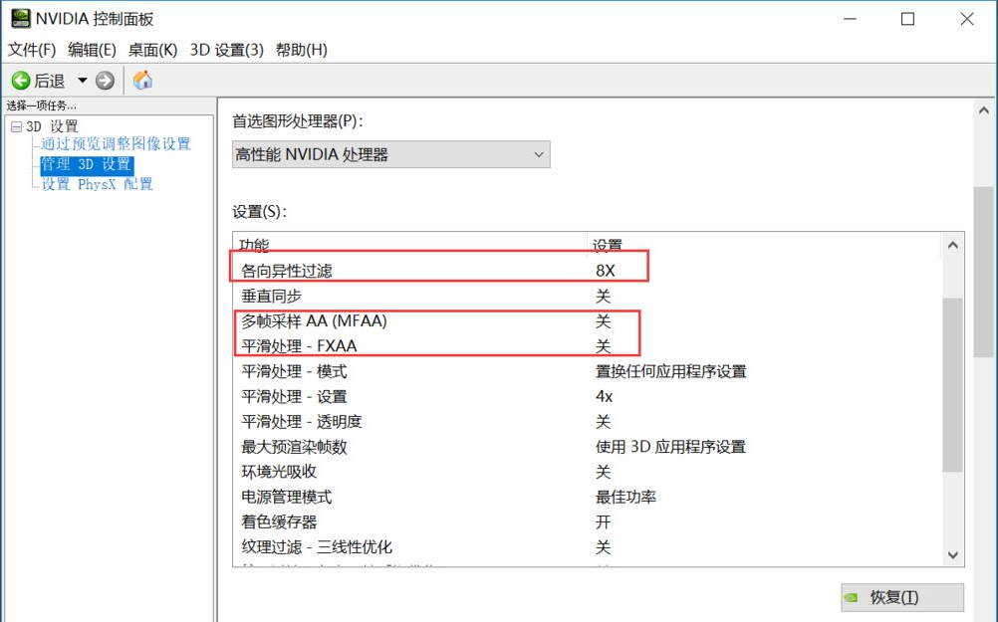Viewport: 998px width, 622px height.
Task: Click the 设置 column header
Action: [608, 245]
